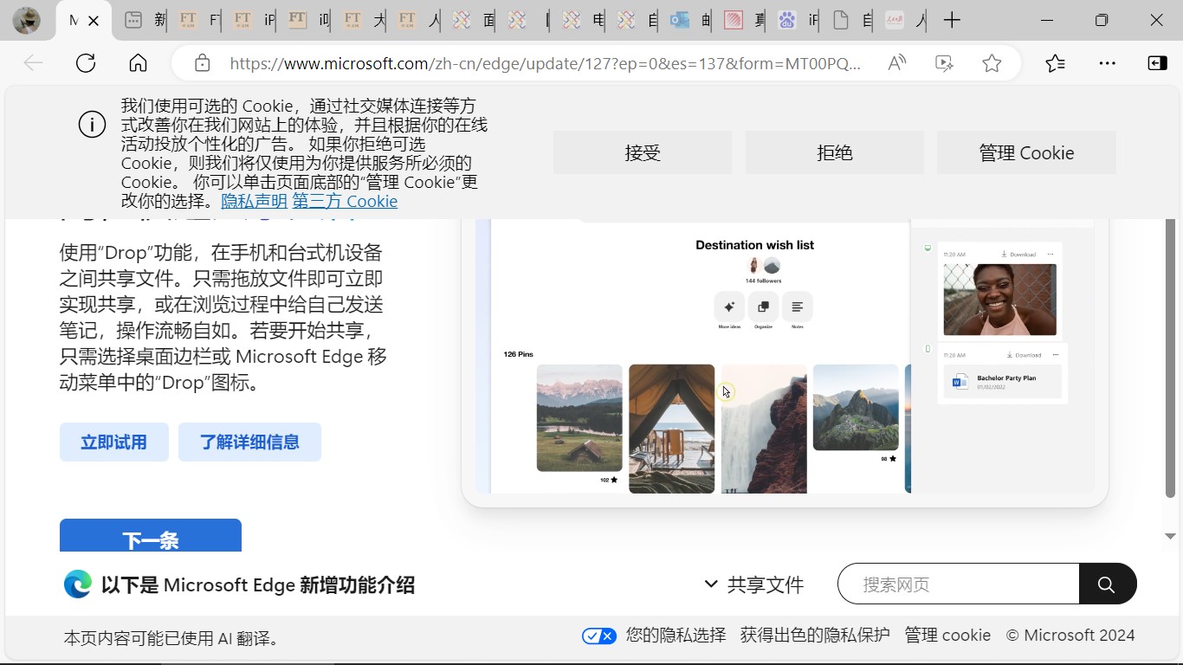Click the Machu Picchu pin image
The image size is (1183, 665).
(856, 407)
